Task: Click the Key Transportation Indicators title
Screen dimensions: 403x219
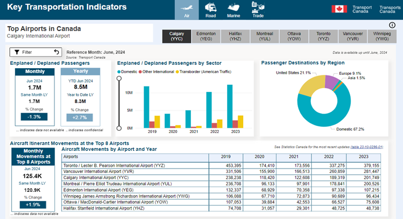Action: click(67, 7)
